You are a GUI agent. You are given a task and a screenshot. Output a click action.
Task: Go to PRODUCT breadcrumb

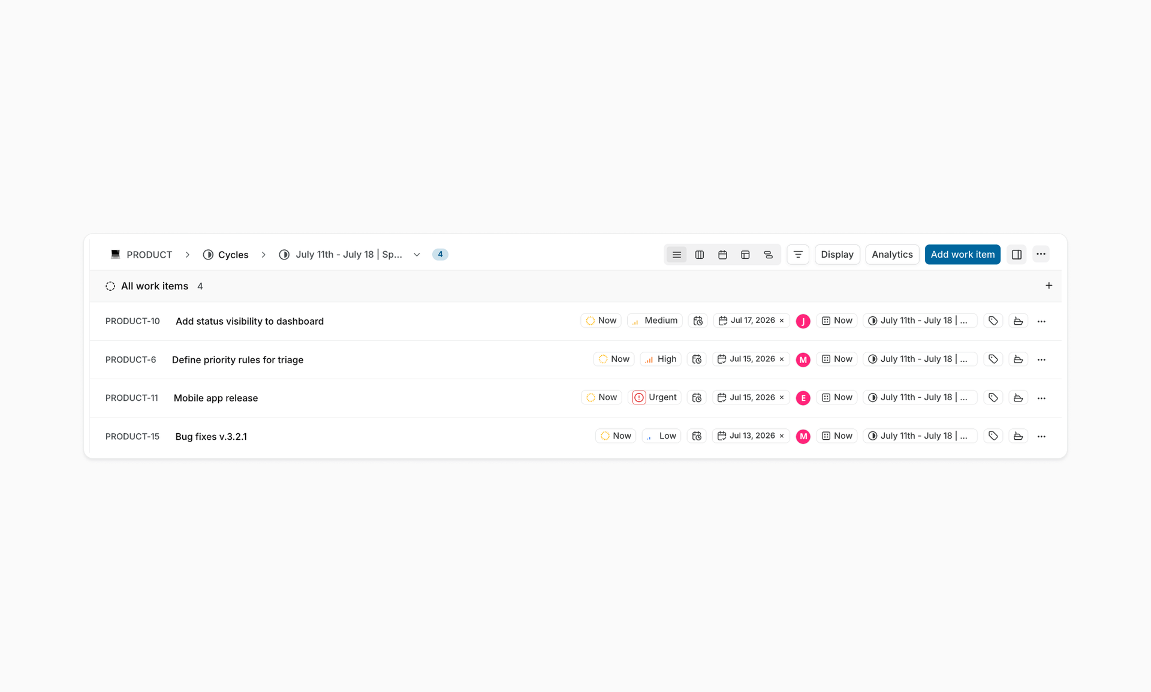pyautogui.click(x=141, y=255)
